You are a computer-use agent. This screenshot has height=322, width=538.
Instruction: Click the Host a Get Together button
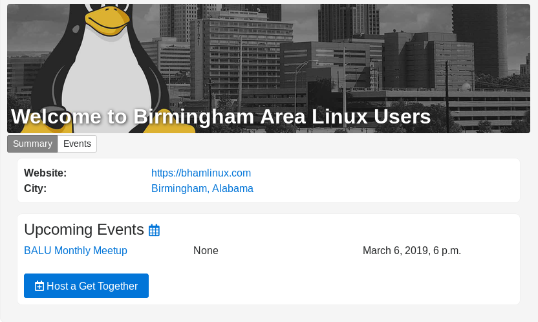86,286
